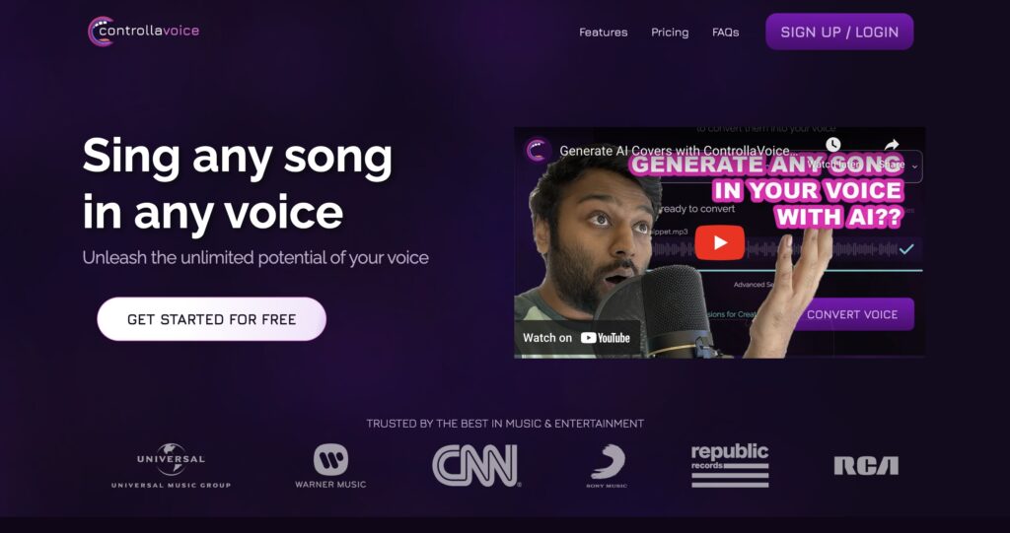
Task: Click the Sony Music logo
Action: click(607, 466)
